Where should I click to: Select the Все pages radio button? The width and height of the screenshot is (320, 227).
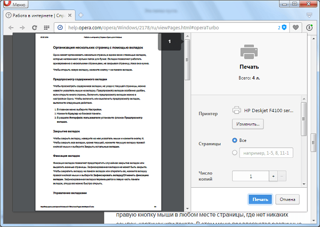tap(235, 140)
